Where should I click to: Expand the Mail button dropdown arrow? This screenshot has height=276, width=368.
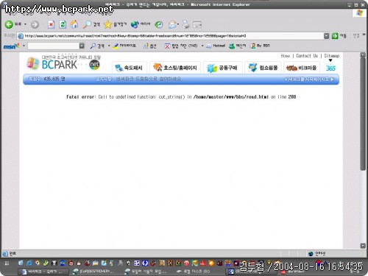178,24
